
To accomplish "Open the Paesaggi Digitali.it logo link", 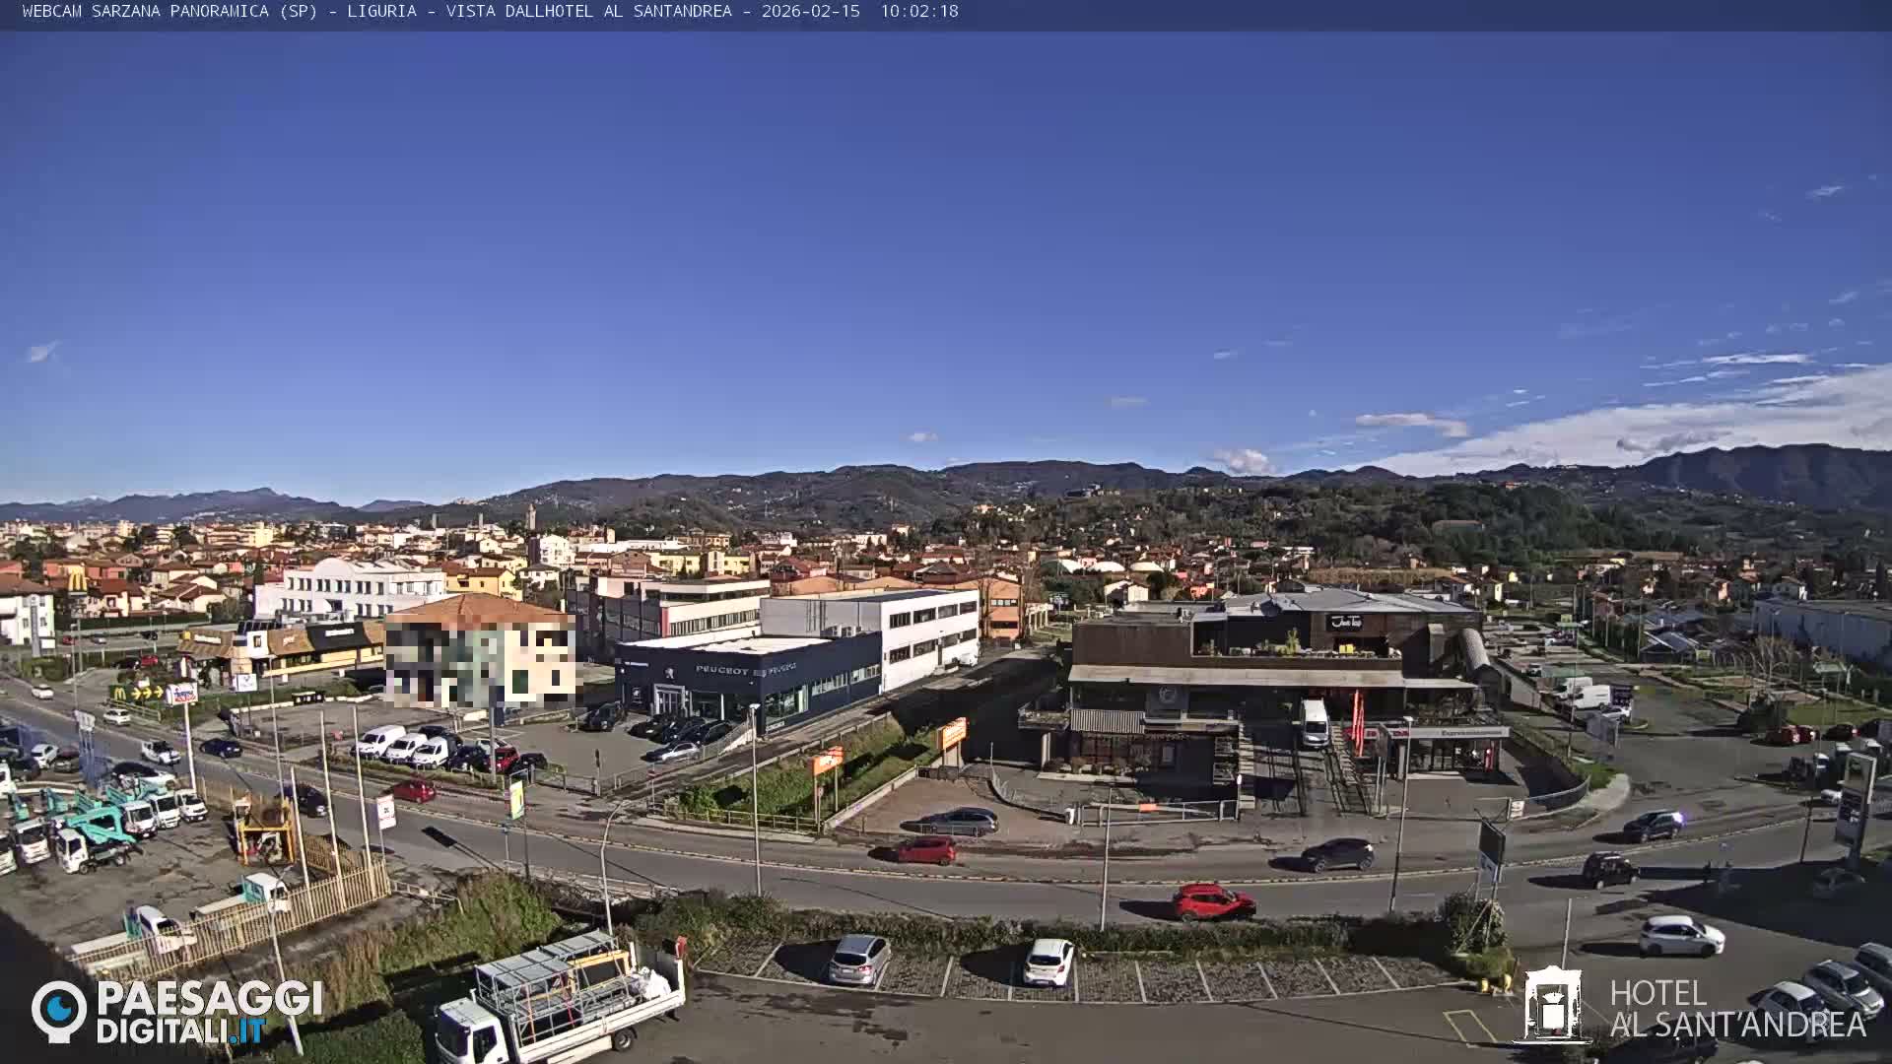I will pos(176,1012).
